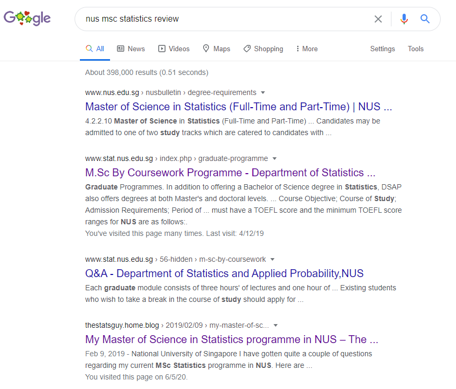
Task: Click the Google doodle logo
Action: [x=27, y=18]
